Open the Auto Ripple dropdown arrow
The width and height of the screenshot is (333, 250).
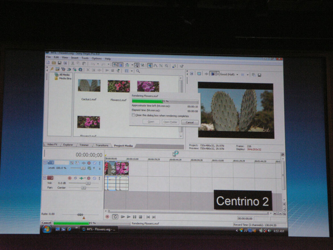tap(132, 65)
